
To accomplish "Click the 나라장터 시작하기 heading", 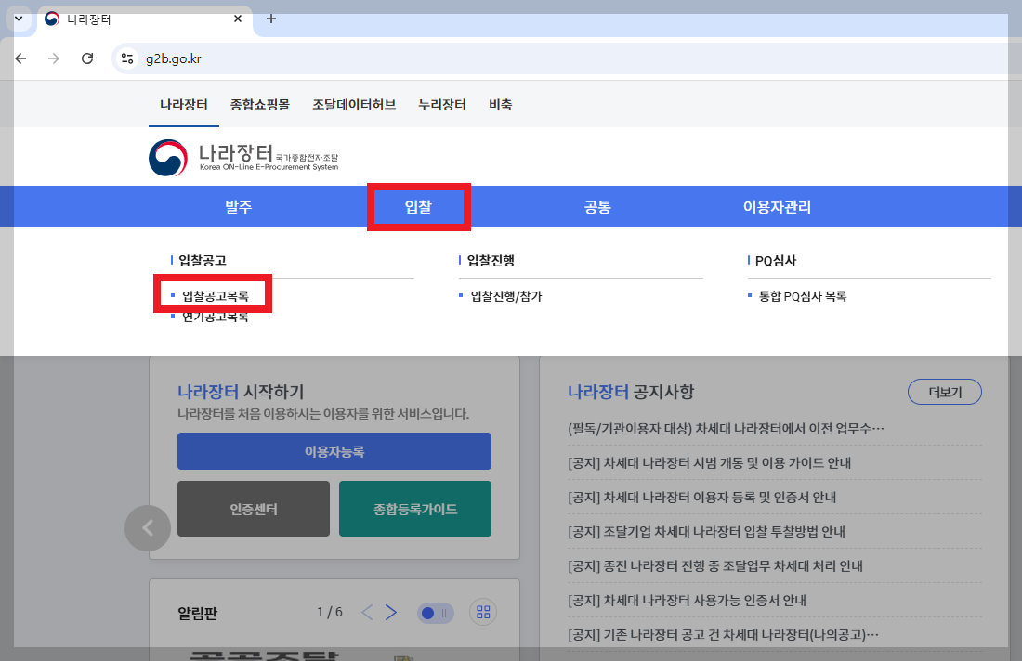I will tap(241, 392).
